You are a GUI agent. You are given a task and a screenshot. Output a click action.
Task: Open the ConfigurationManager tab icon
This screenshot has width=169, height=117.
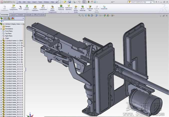9,18
